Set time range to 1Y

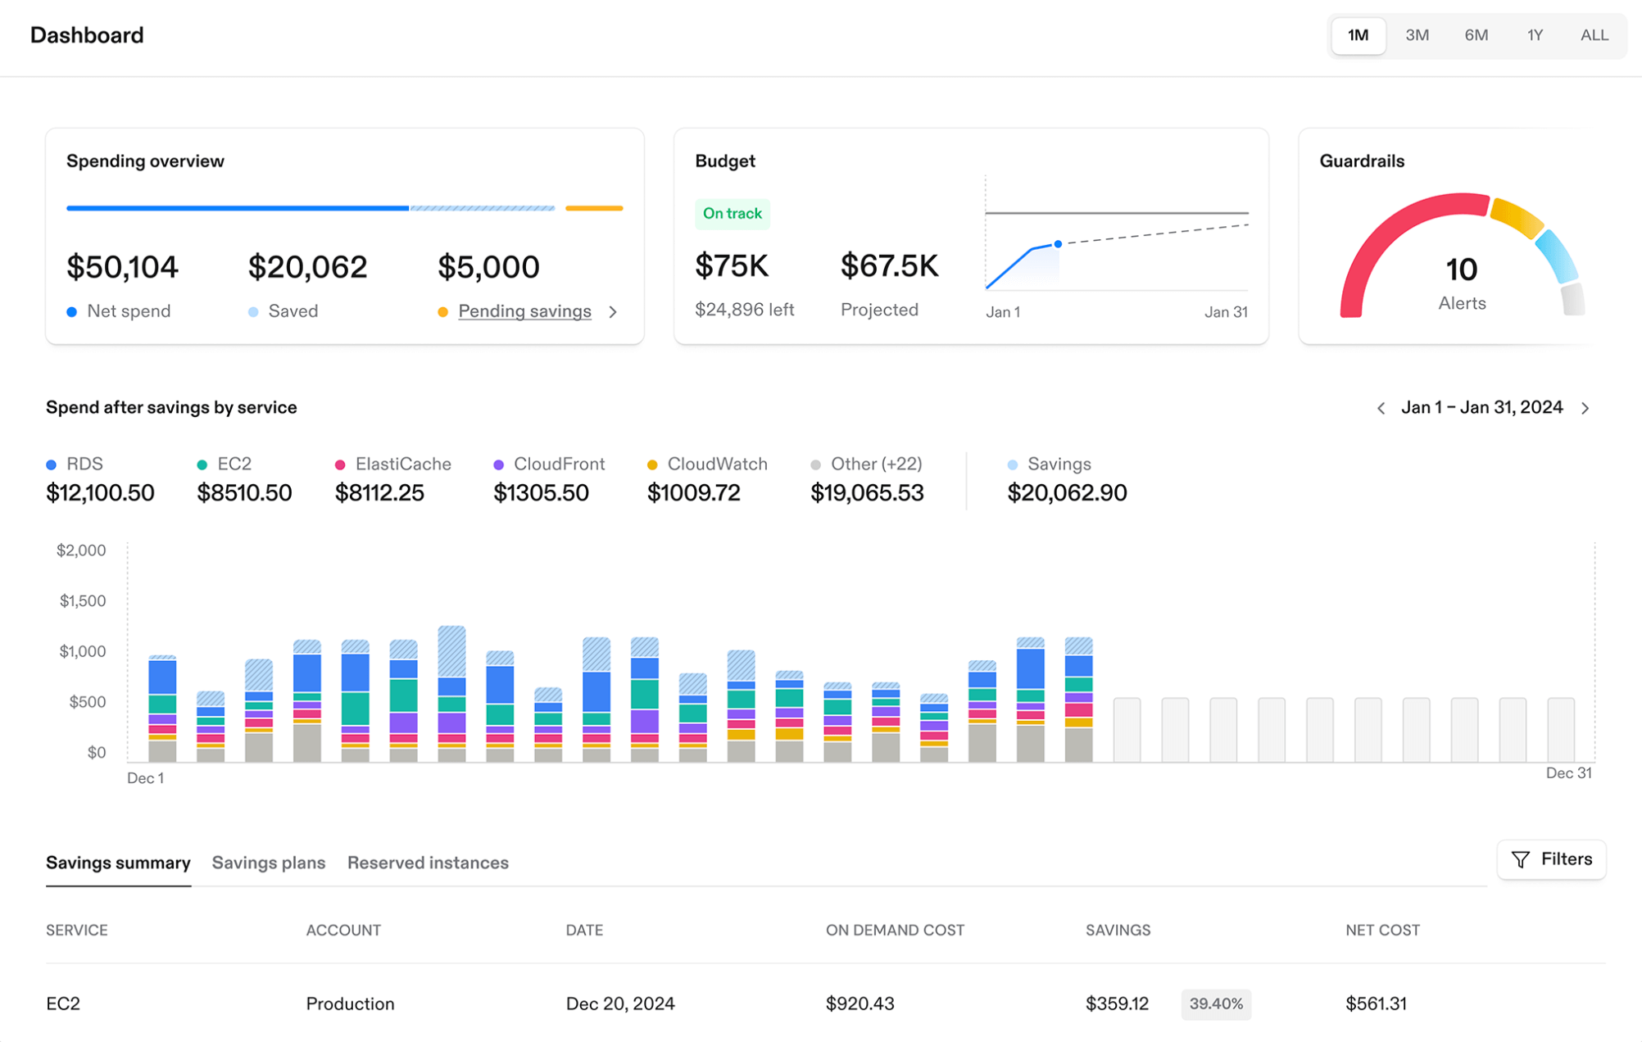coord(1535,35)
